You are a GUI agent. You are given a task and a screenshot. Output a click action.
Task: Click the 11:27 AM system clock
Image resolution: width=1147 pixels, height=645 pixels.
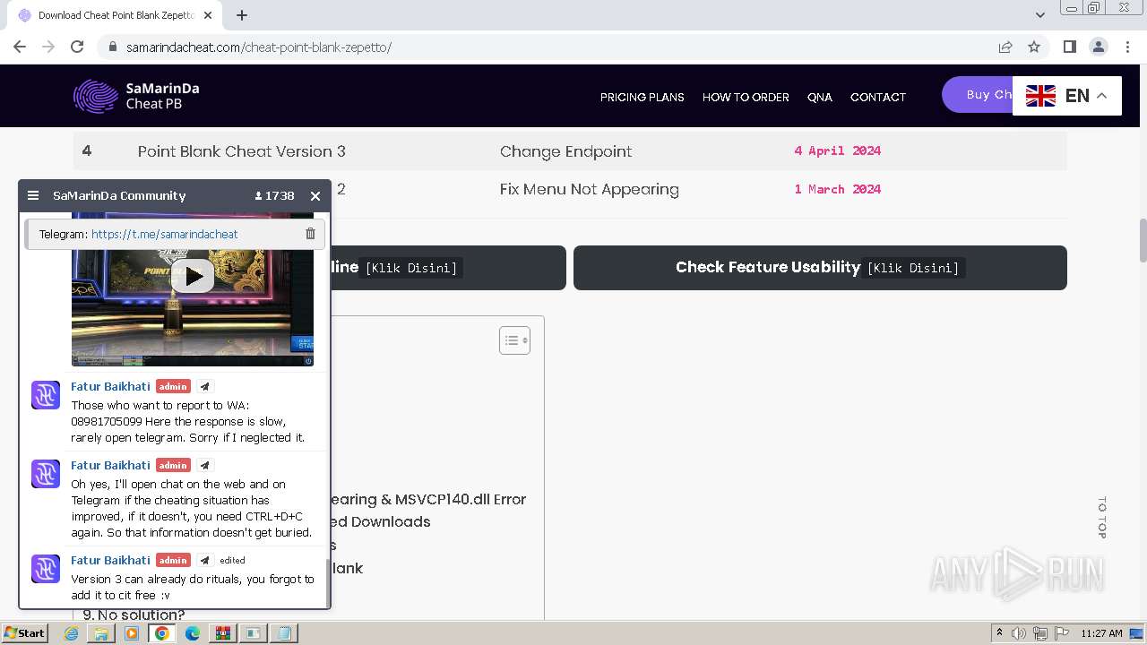pyautogui.click(x=1102, y=633)
